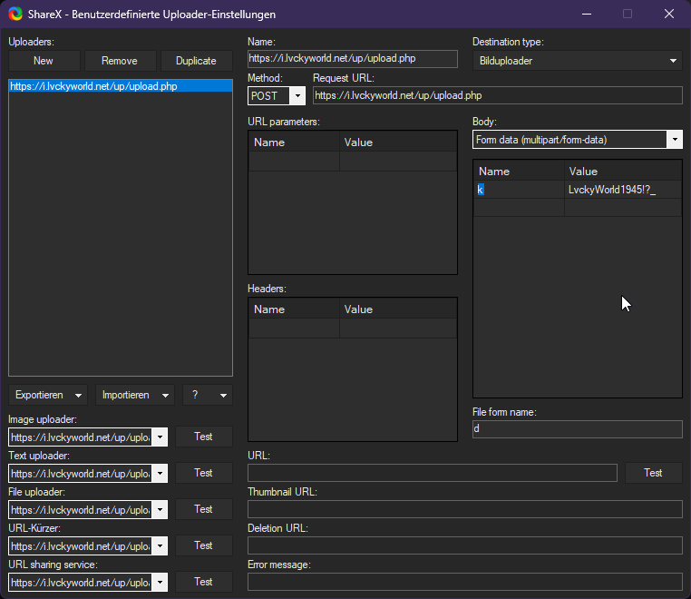Click the Test button beside URL field
Image resolution: width=691 pixels, height=599 pixels.
[653, 473]
